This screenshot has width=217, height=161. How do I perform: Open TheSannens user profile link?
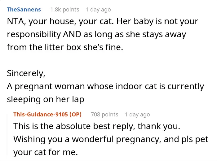[24, 10]
